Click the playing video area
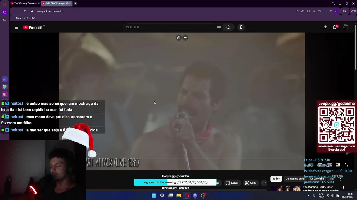The width and height of the screenshot is (357, 200). point(182,101)
